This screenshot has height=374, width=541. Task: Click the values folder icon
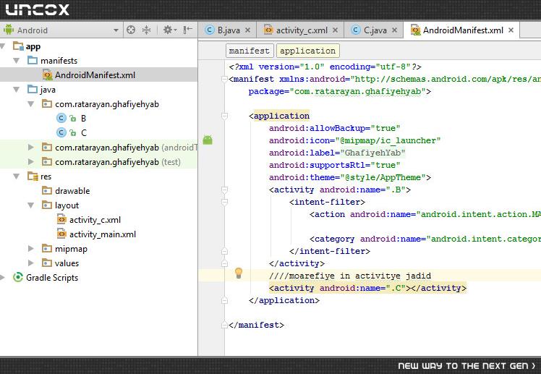pos(47,263)
